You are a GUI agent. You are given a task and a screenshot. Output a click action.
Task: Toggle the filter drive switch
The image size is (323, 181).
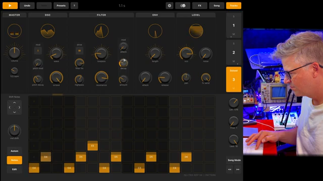pos(79,50)
